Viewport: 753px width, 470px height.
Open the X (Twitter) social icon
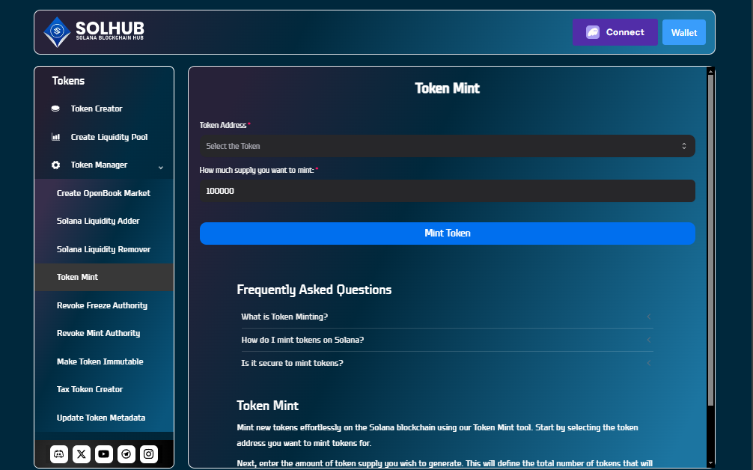pyautogui.click(x=82, y=454)
